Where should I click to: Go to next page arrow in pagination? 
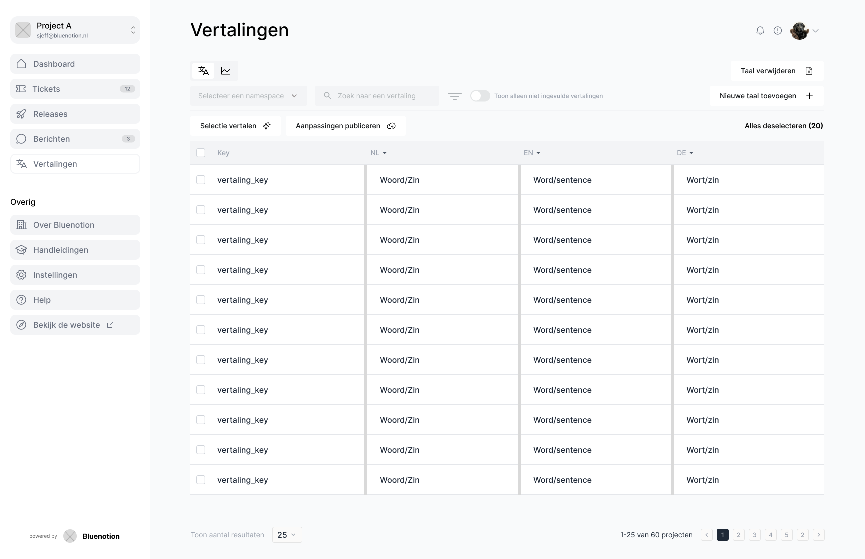(818, 535)
